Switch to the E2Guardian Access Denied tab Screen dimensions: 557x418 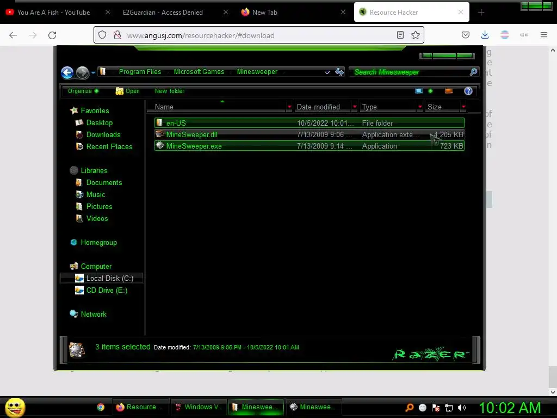(x=163, y=13)
